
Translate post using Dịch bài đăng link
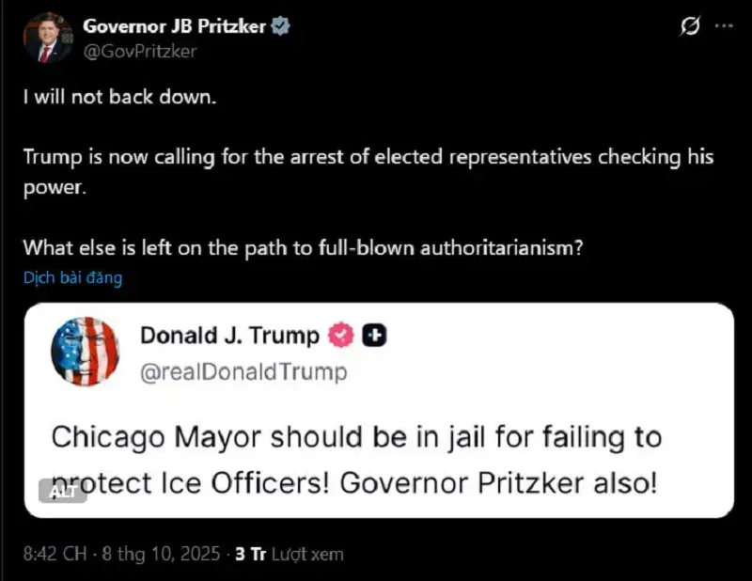click(73, 277)
